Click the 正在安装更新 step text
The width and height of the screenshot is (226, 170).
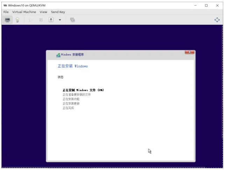(x=71, y=103)
